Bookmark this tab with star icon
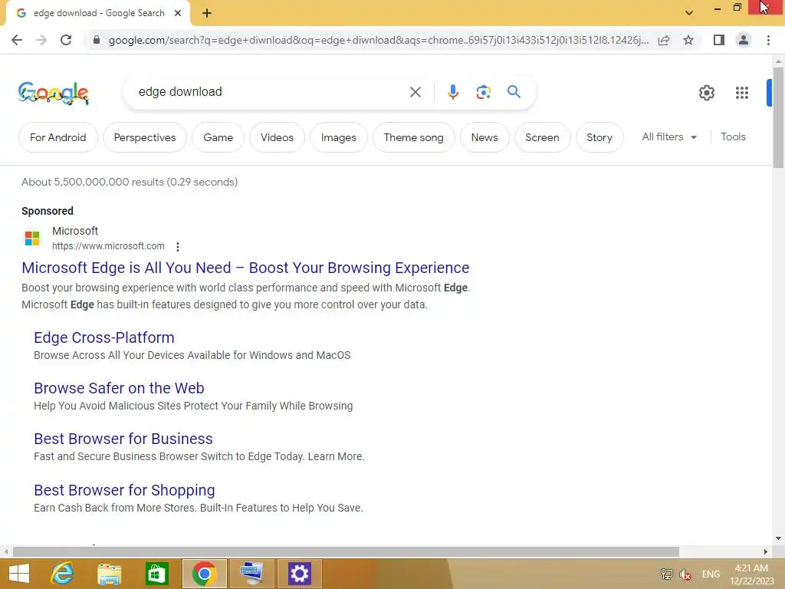Screen dimensions: 785x589 [x=688, y=40]
